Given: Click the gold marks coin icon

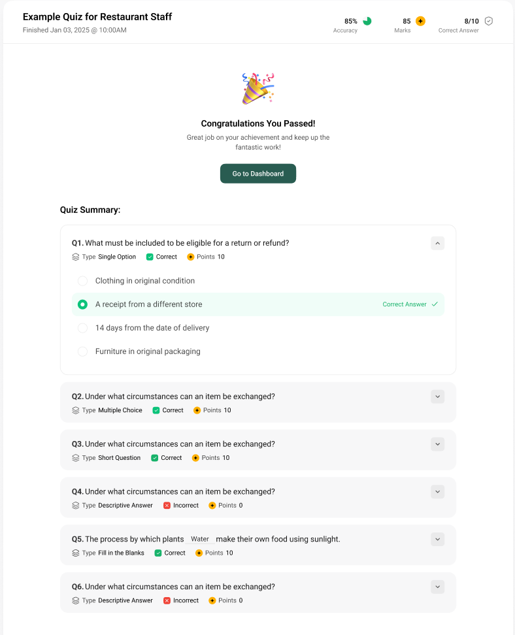Looking at the screenshot, I should point(420,21).
